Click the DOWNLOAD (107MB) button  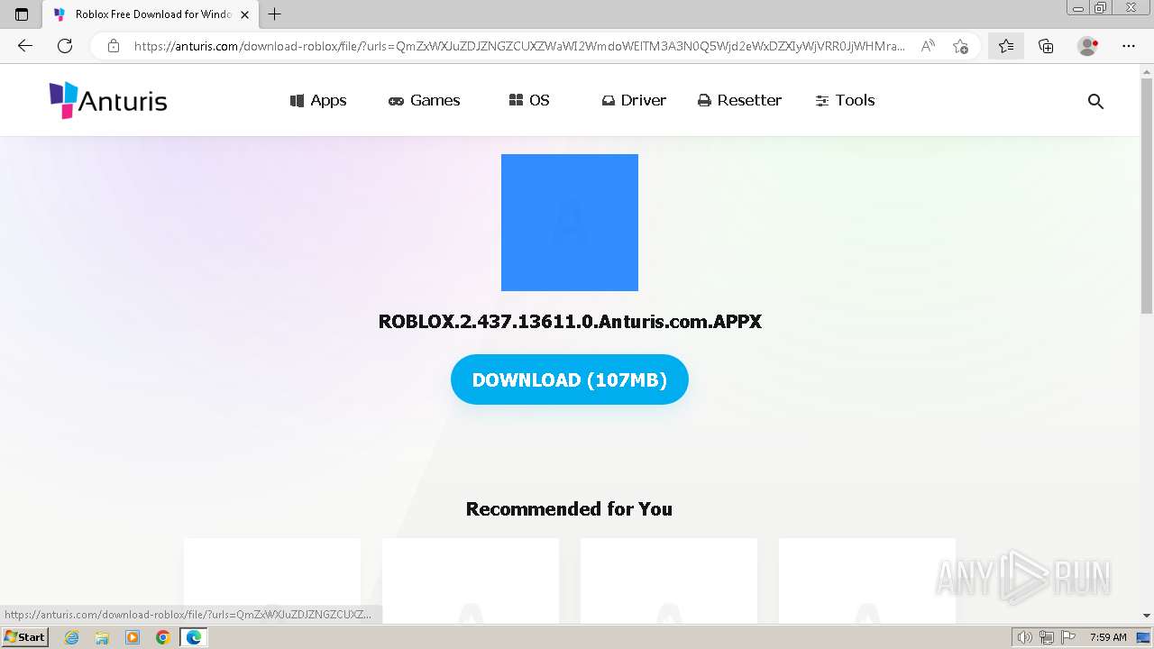[570, 379]
